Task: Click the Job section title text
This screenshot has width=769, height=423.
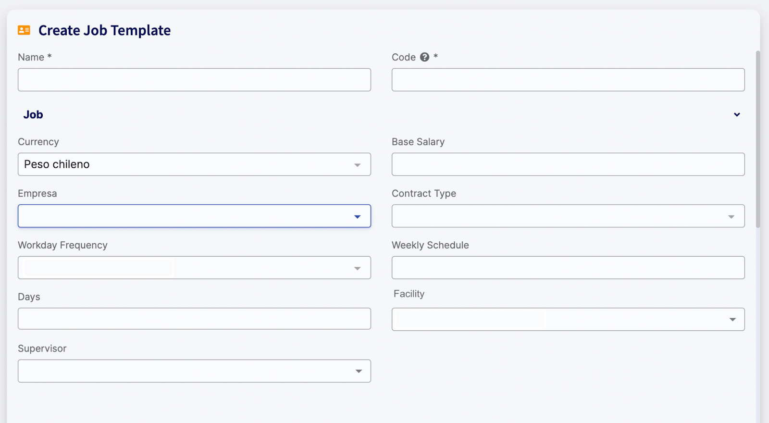Action: point(33,114)
